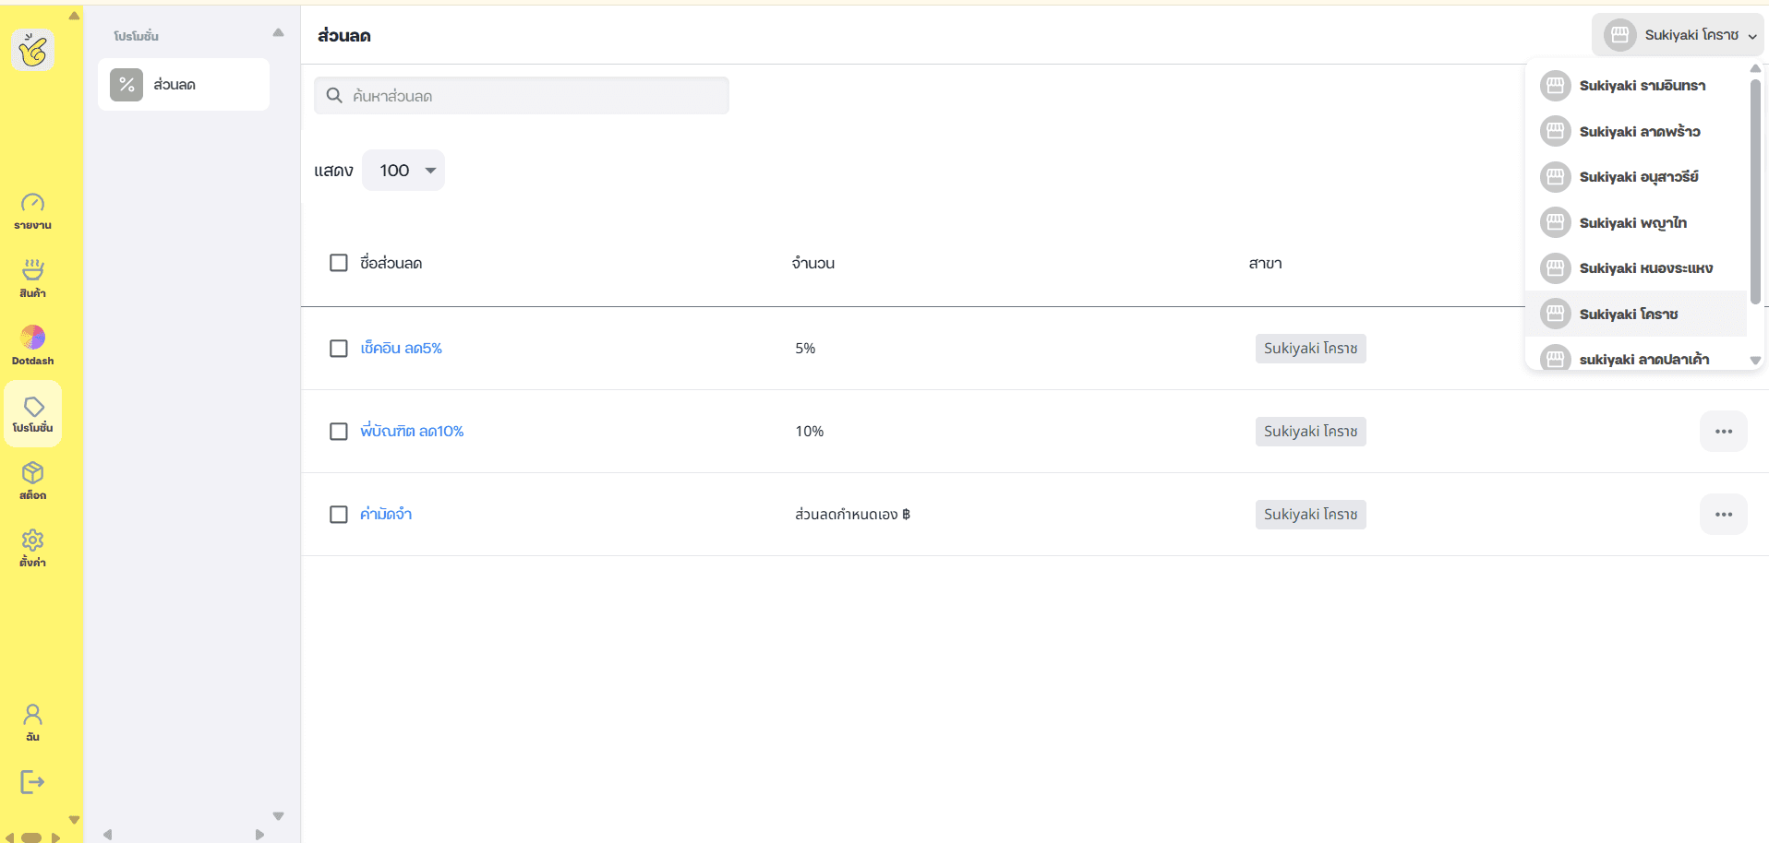Viewport: 1769px width, 843px height.
Task: Collapse the Sukiyaki โคราช branch selector
Action: pos(1678,35)
